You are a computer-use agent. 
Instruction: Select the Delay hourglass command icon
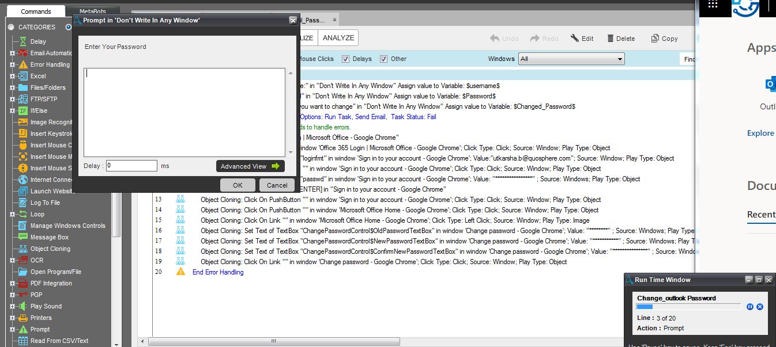[x=23, y=41]
